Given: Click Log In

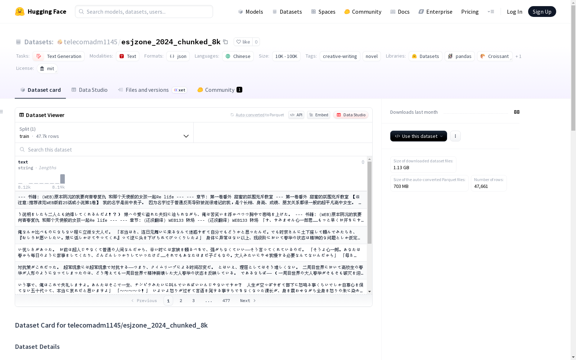Looking at the screenshot, I should 514,12.
